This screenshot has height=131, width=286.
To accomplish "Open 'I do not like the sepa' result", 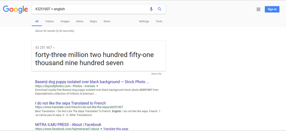I will pyautogui.click(x=70, y=103).
